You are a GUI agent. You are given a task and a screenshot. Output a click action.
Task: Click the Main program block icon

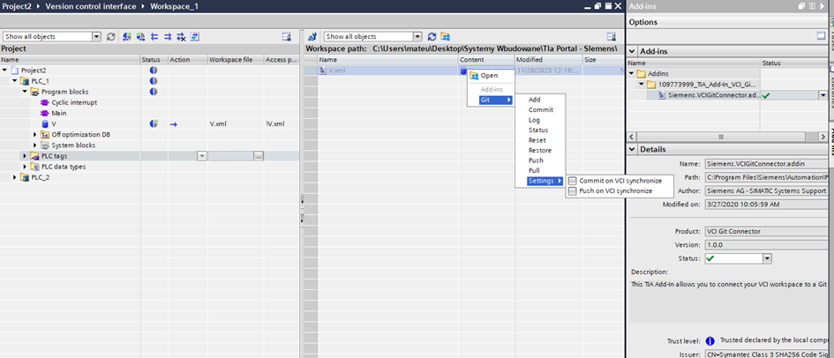(44, 113)
